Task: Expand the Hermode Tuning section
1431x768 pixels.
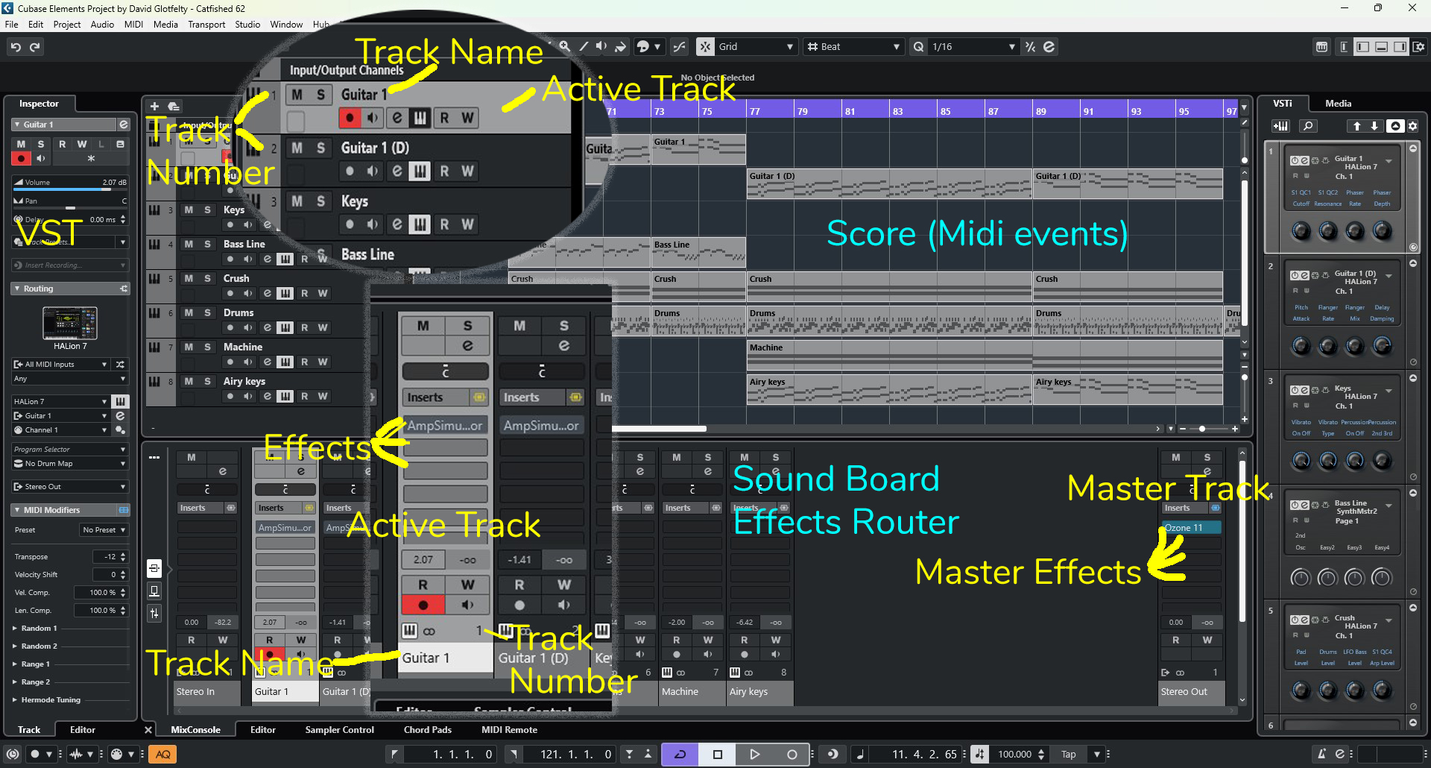Action: (x=15, y=699)
